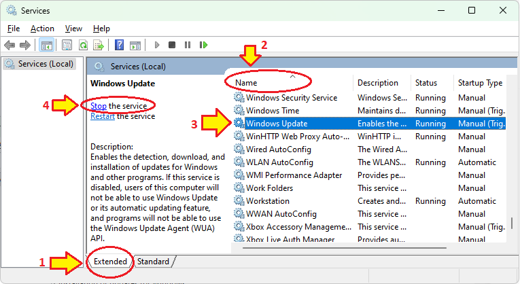This screenshot has height=284, width=520.
Task: Switch to the Standard tab
Action: point(153,262)
